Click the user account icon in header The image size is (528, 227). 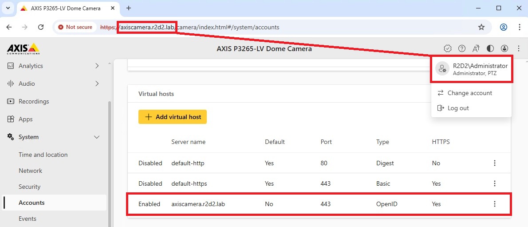[504, 48]
